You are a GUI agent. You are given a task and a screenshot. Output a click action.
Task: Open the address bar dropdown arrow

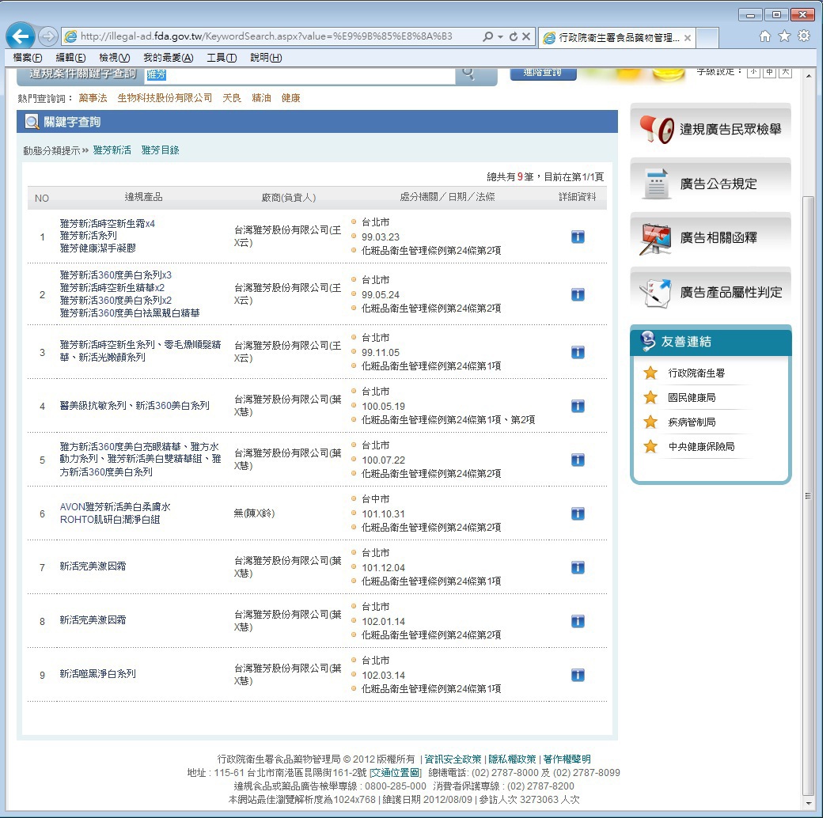pyautogui.click(x=501, y=36)
